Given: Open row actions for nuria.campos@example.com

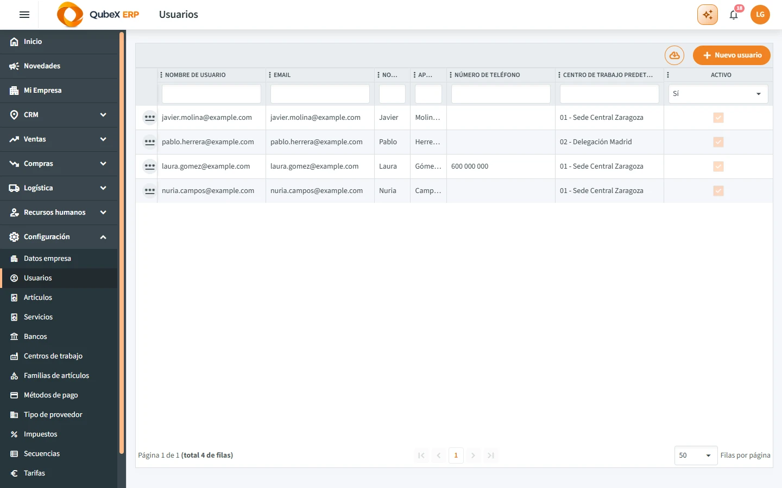Looking at the screenshot, I should click(x=150, y=191).
